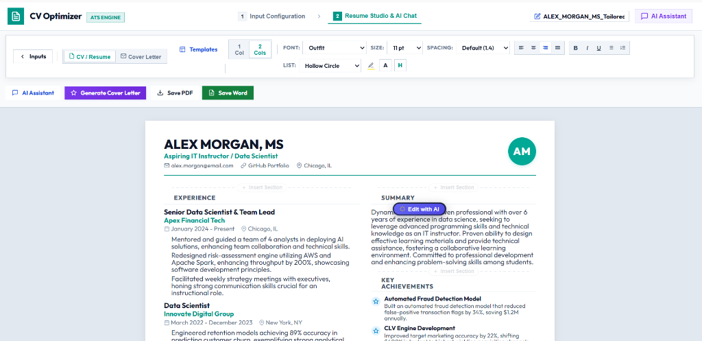Viewport: 702px width, 341px height.
Task: Click CLV Engine Development title
Action: click(420, 328)
